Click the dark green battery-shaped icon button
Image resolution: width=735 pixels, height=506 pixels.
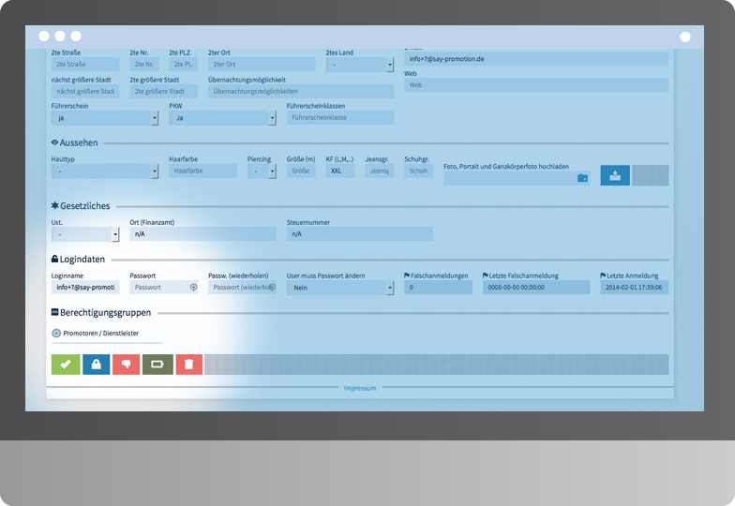(157, 365)
